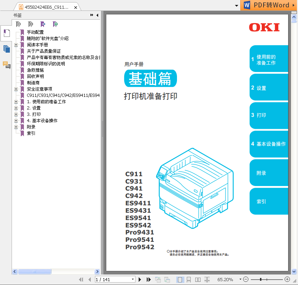Click the page tab 2 设置
This screenshot has height=285, width=298.
[269, 87]
